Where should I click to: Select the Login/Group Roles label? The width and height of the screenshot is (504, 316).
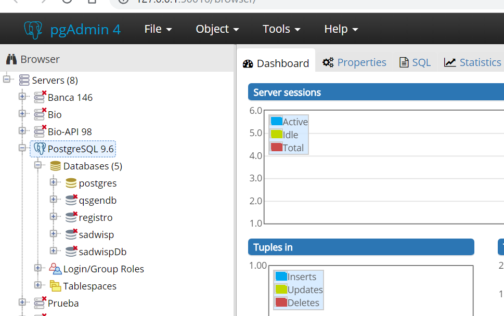104,269
